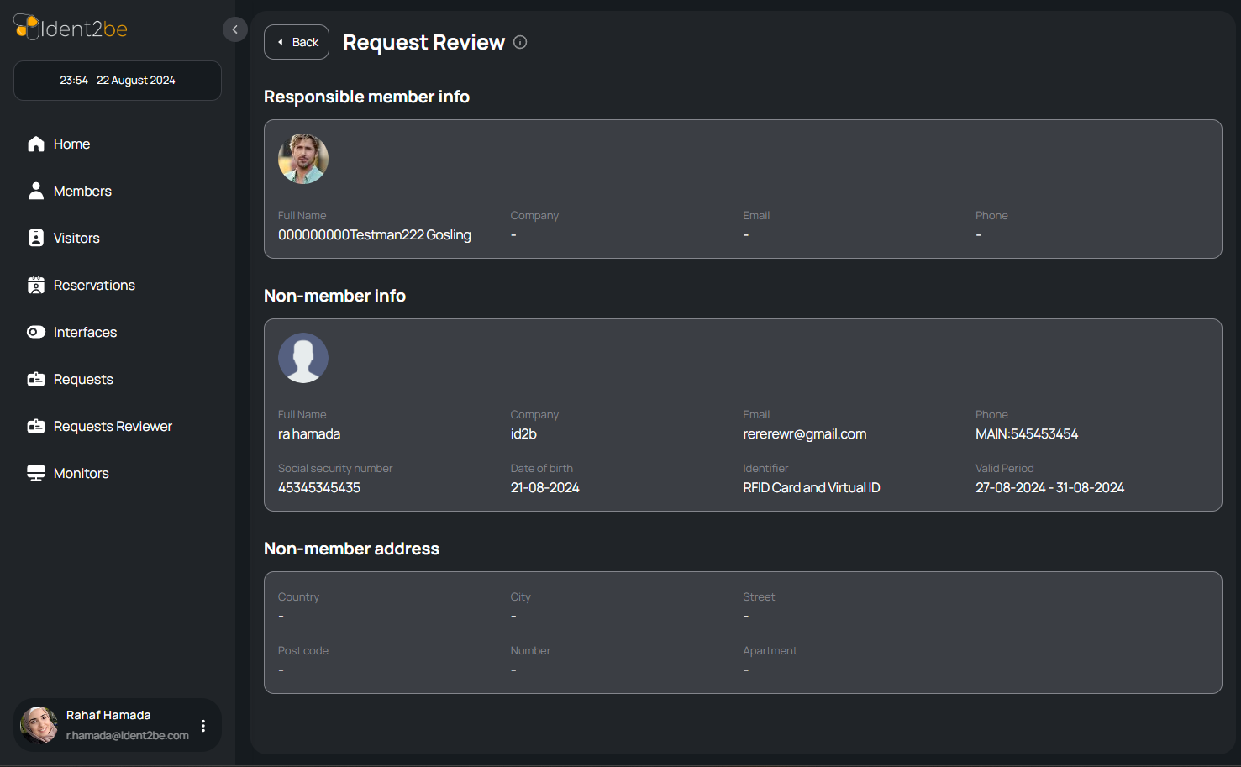Click valid period 27-08-2024 - 31-08-2024

tap(1050, 487)
